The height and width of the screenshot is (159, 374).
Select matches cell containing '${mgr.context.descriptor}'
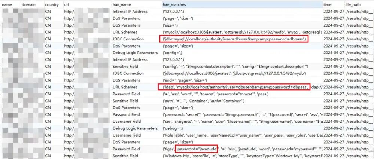(x=242, y=67)
